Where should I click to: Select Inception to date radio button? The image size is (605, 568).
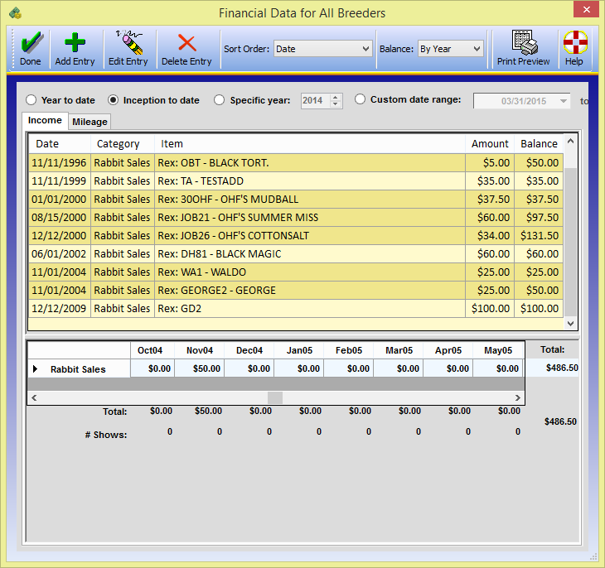113,100
